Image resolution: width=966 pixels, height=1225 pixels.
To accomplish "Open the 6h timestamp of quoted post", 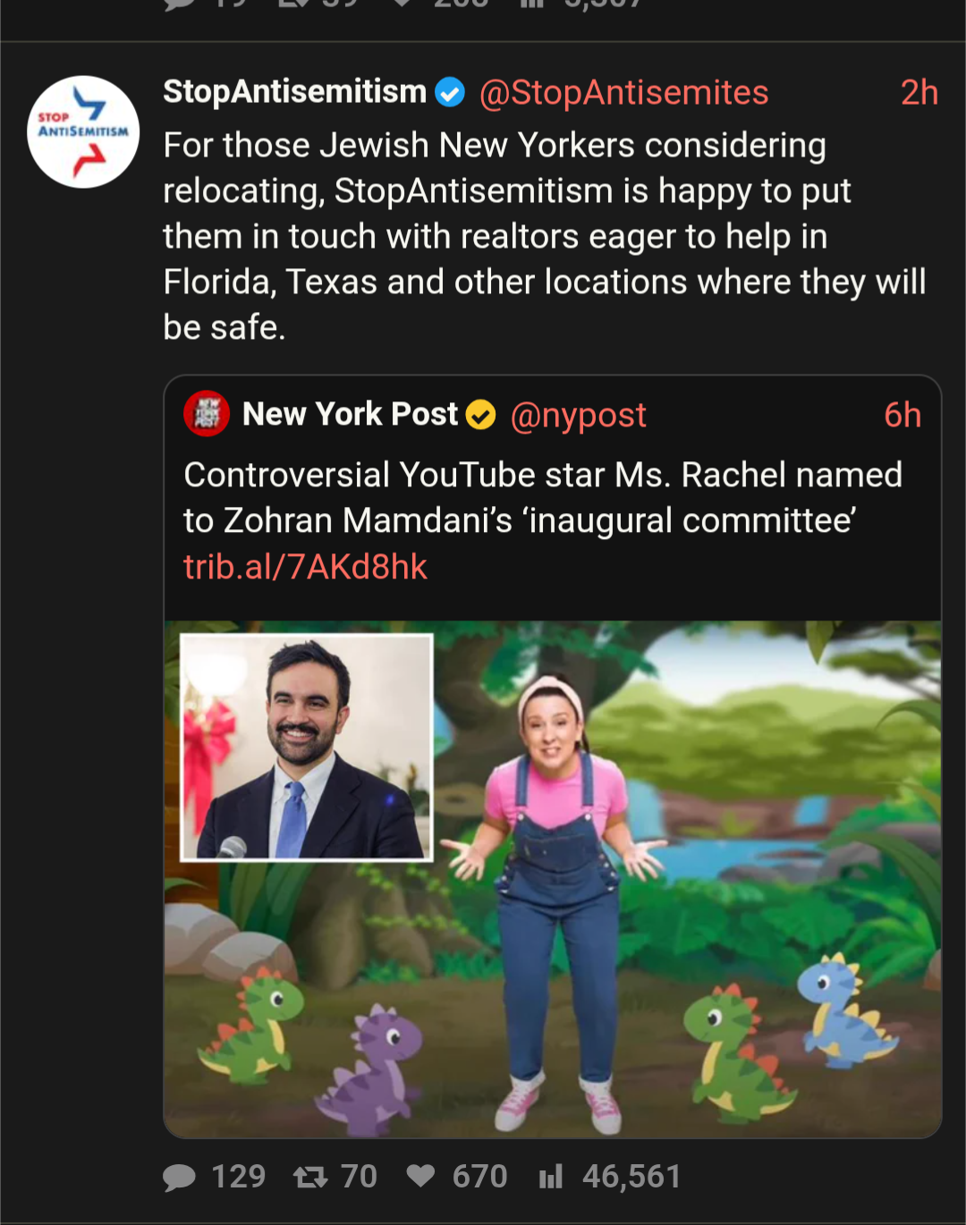I will [x=902, y=415].
